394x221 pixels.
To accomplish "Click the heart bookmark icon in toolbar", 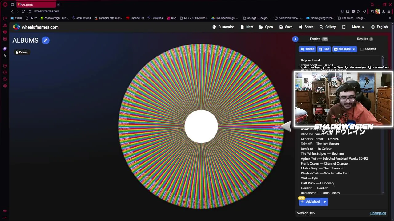I will point(364,11).
